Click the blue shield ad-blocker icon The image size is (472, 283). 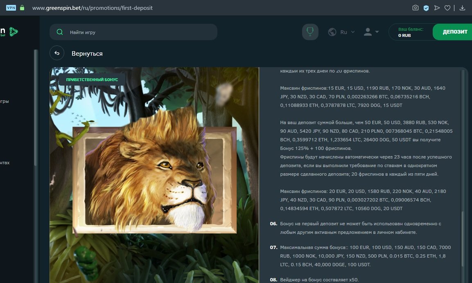[x=426, y=8]
